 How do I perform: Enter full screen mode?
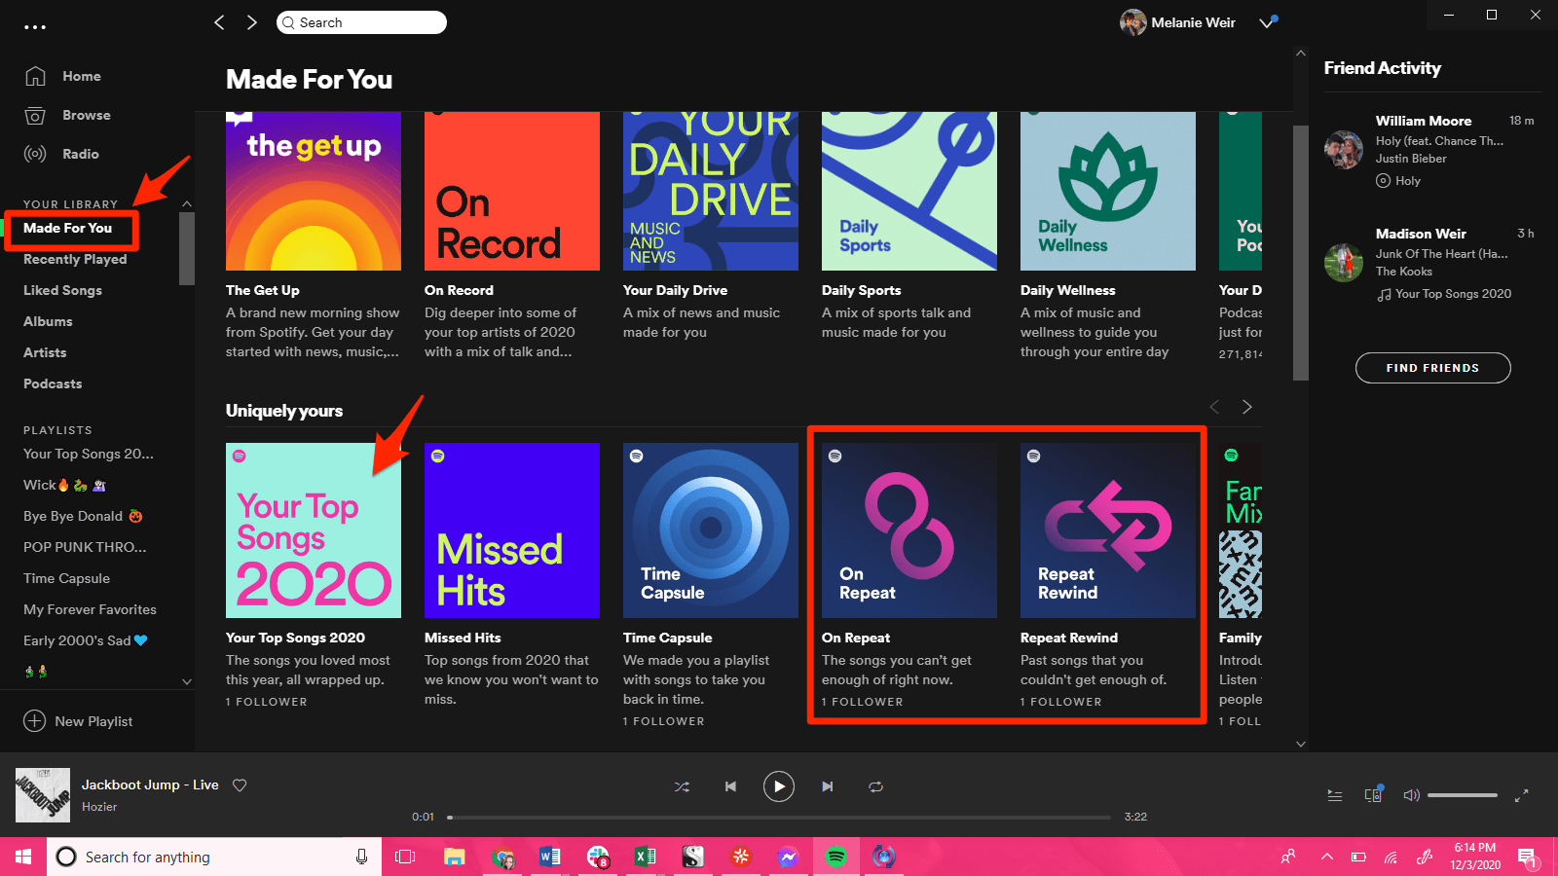tap(1522, 795)
